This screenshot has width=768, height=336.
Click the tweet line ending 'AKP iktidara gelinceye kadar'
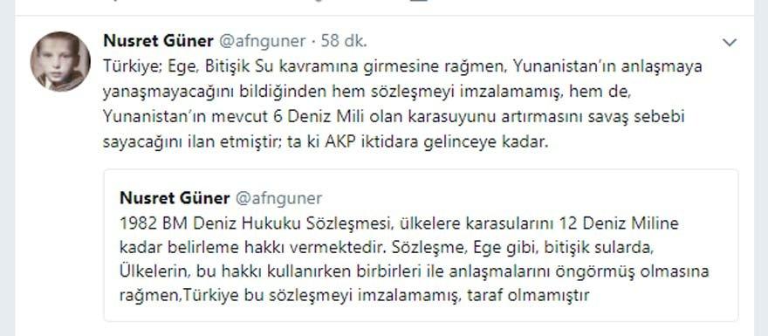323,143
